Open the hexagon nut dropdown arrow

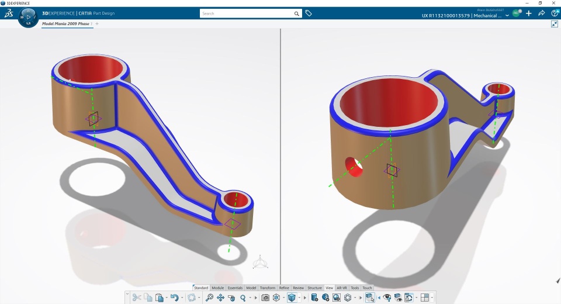pos(355,298)
